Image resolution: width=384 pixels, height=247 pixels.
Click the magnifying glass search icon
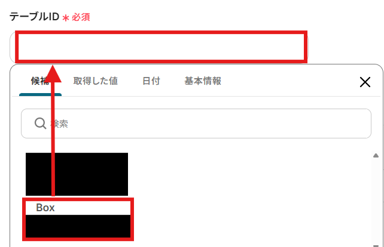[x=41, y=123]
